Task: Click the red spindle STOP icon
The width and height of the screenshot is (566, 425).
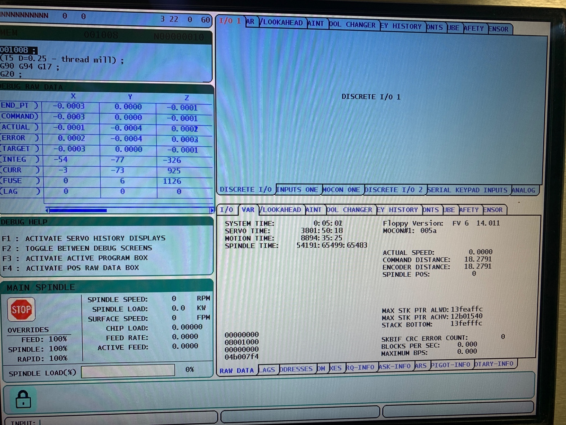Action: (21, 309)
